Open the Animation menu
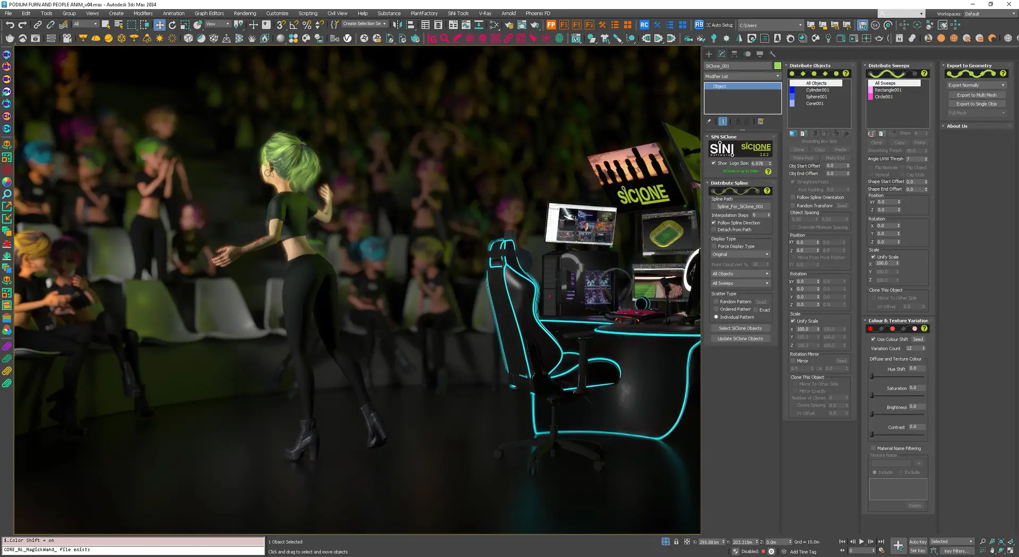 click(x=174, y=13)
